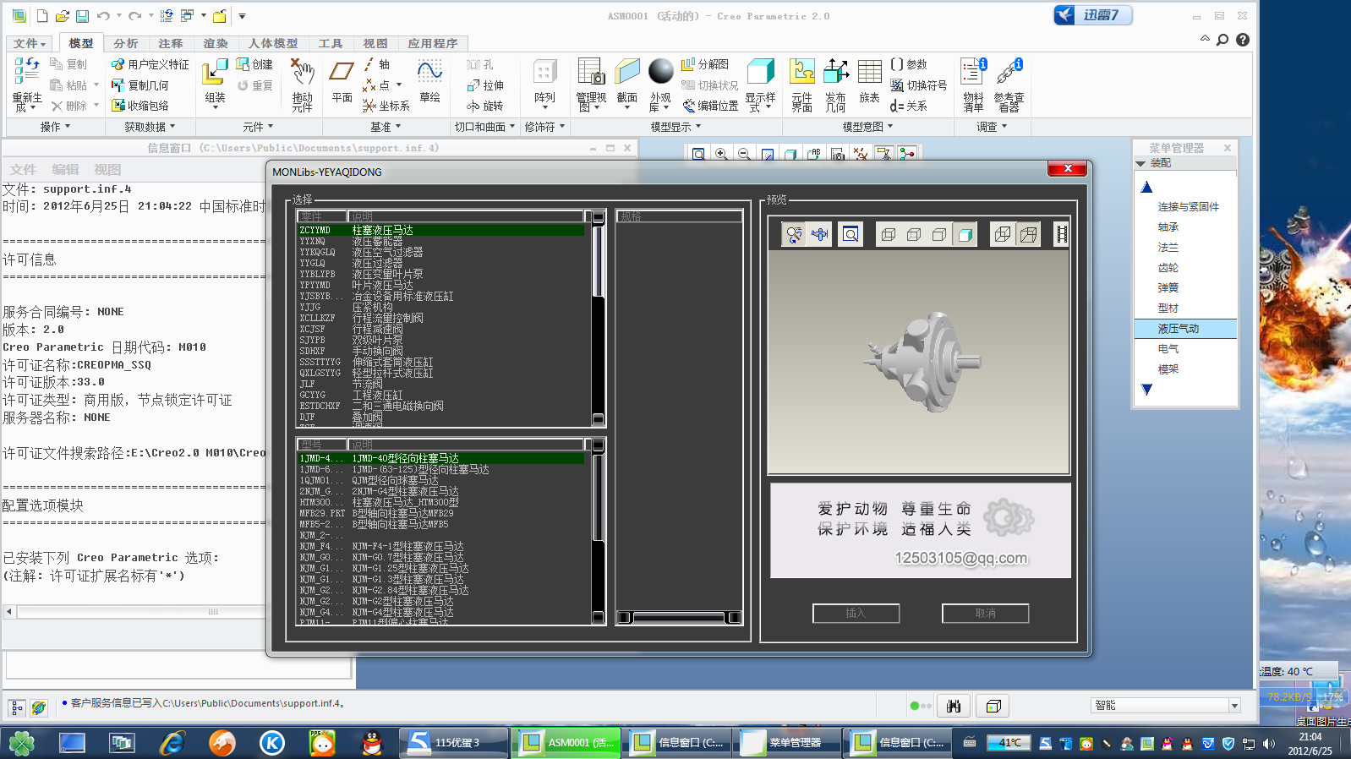Select 连接与紧固件 in menu manager
Screen dimensions: 1351x759
pos(1188,206)
